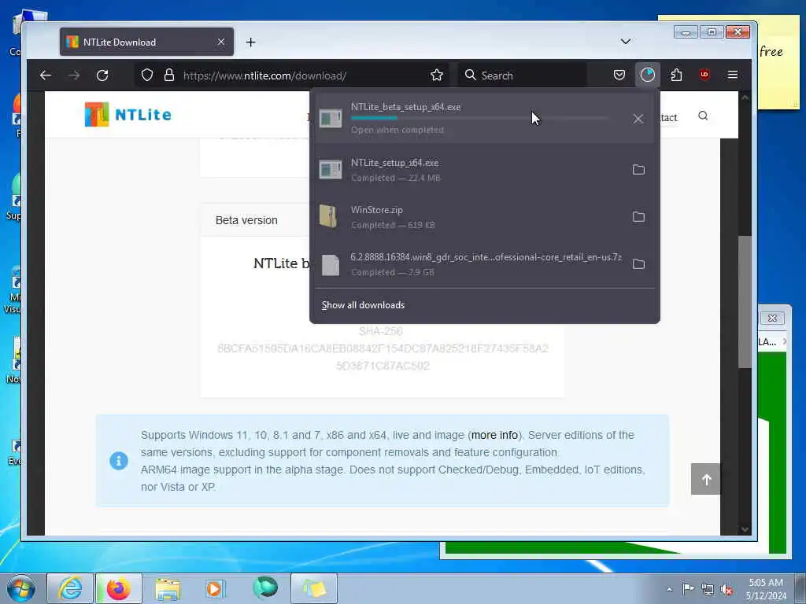Screen dimensions: 806x604
Task: Click the network tray icon
Action: (x=708, y=590)
